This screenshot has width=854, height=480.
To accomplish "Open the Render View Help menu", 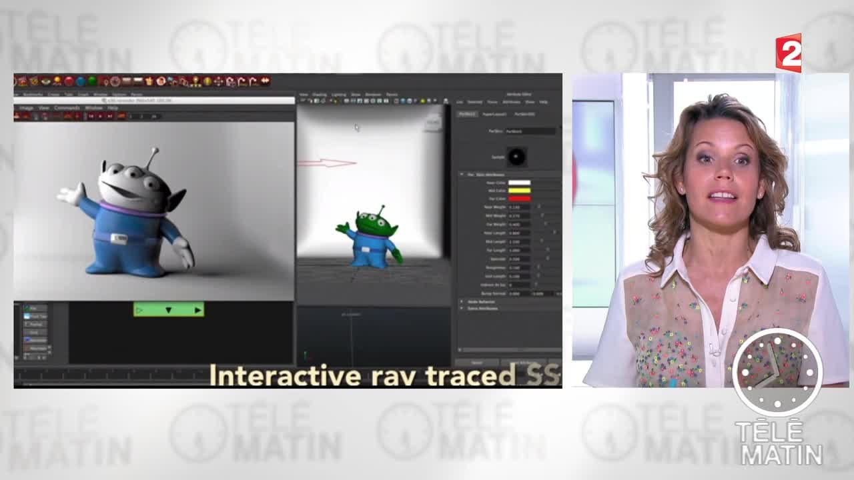I will [x=113, y=108].
